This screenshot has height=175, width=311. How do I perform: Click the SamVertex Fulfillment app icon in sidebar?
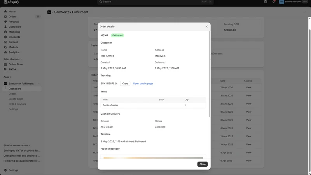[x=5, y=84]
